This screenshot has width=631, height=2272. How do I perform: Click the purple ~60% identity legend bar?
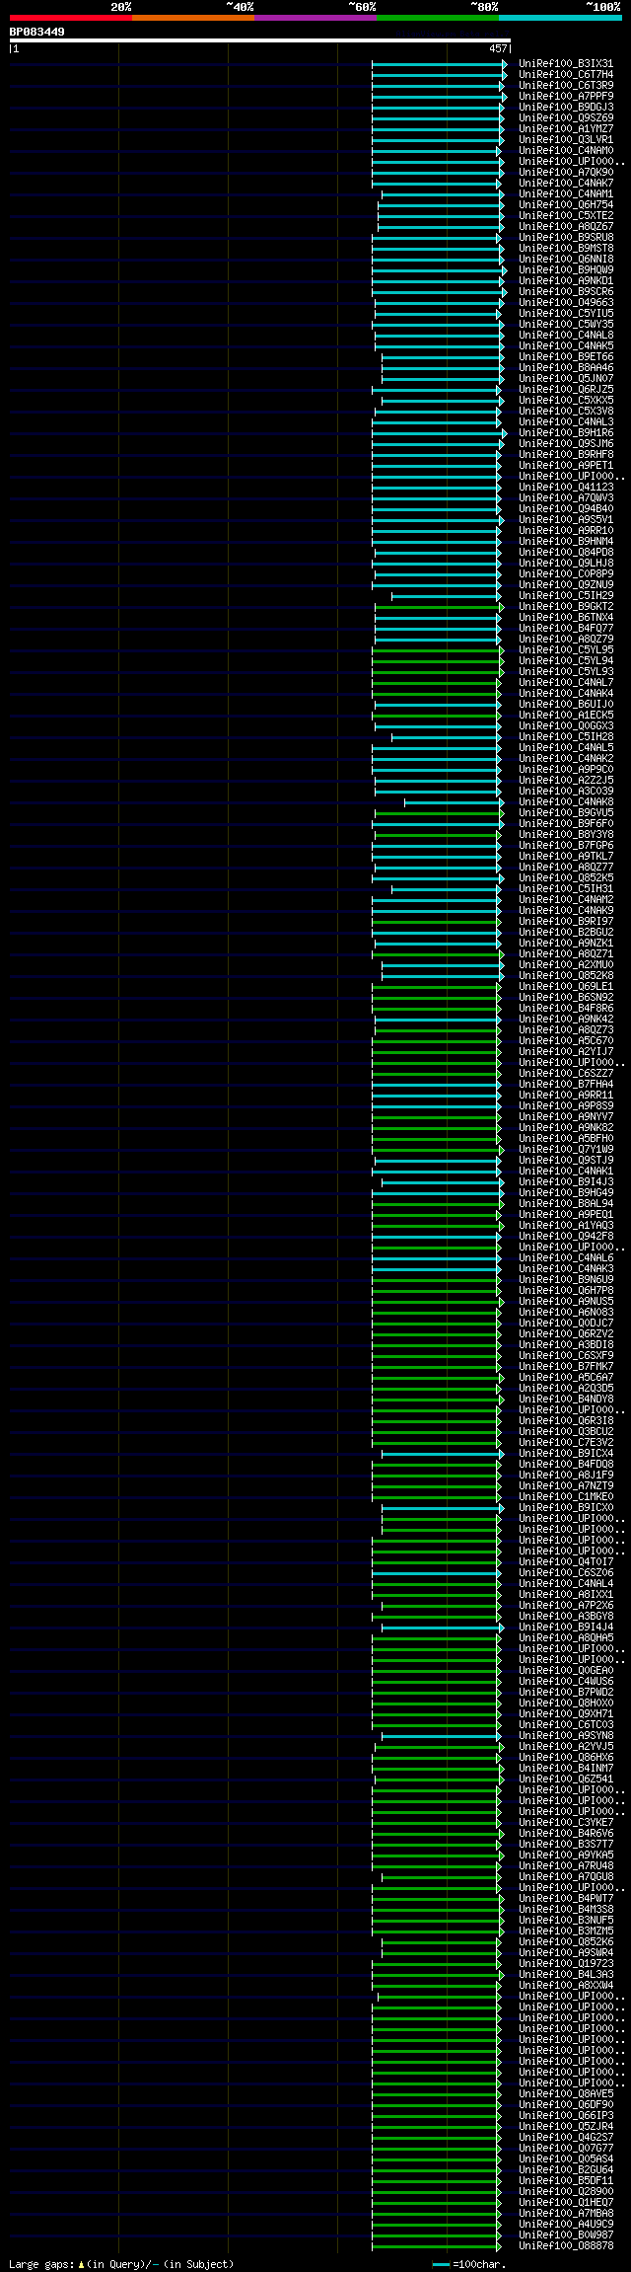tap(315, 18)
